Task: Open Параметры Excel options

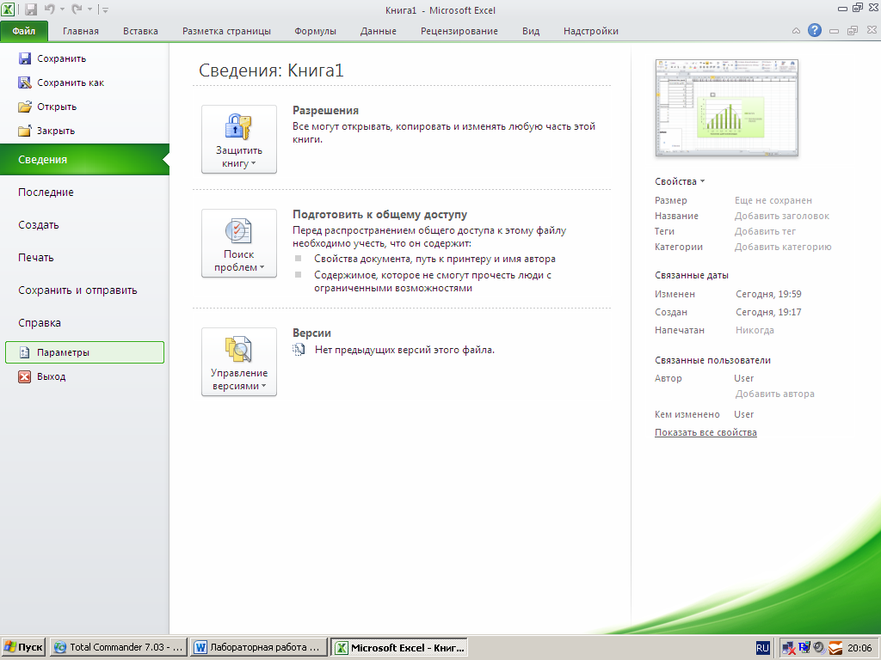Action: pos(84,352)
